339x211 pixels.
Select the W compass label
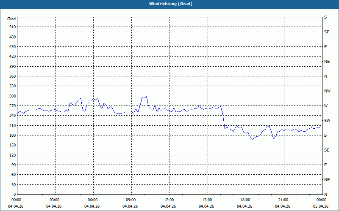(x=326, y=106)
